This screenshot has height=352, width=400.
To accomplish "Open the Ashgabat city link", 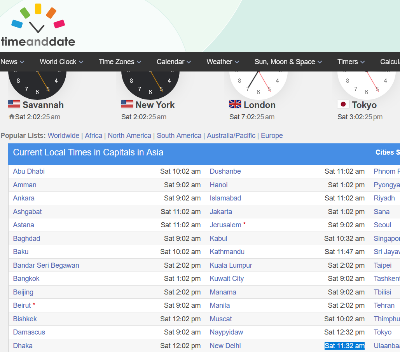I will (x=27, y=212).
